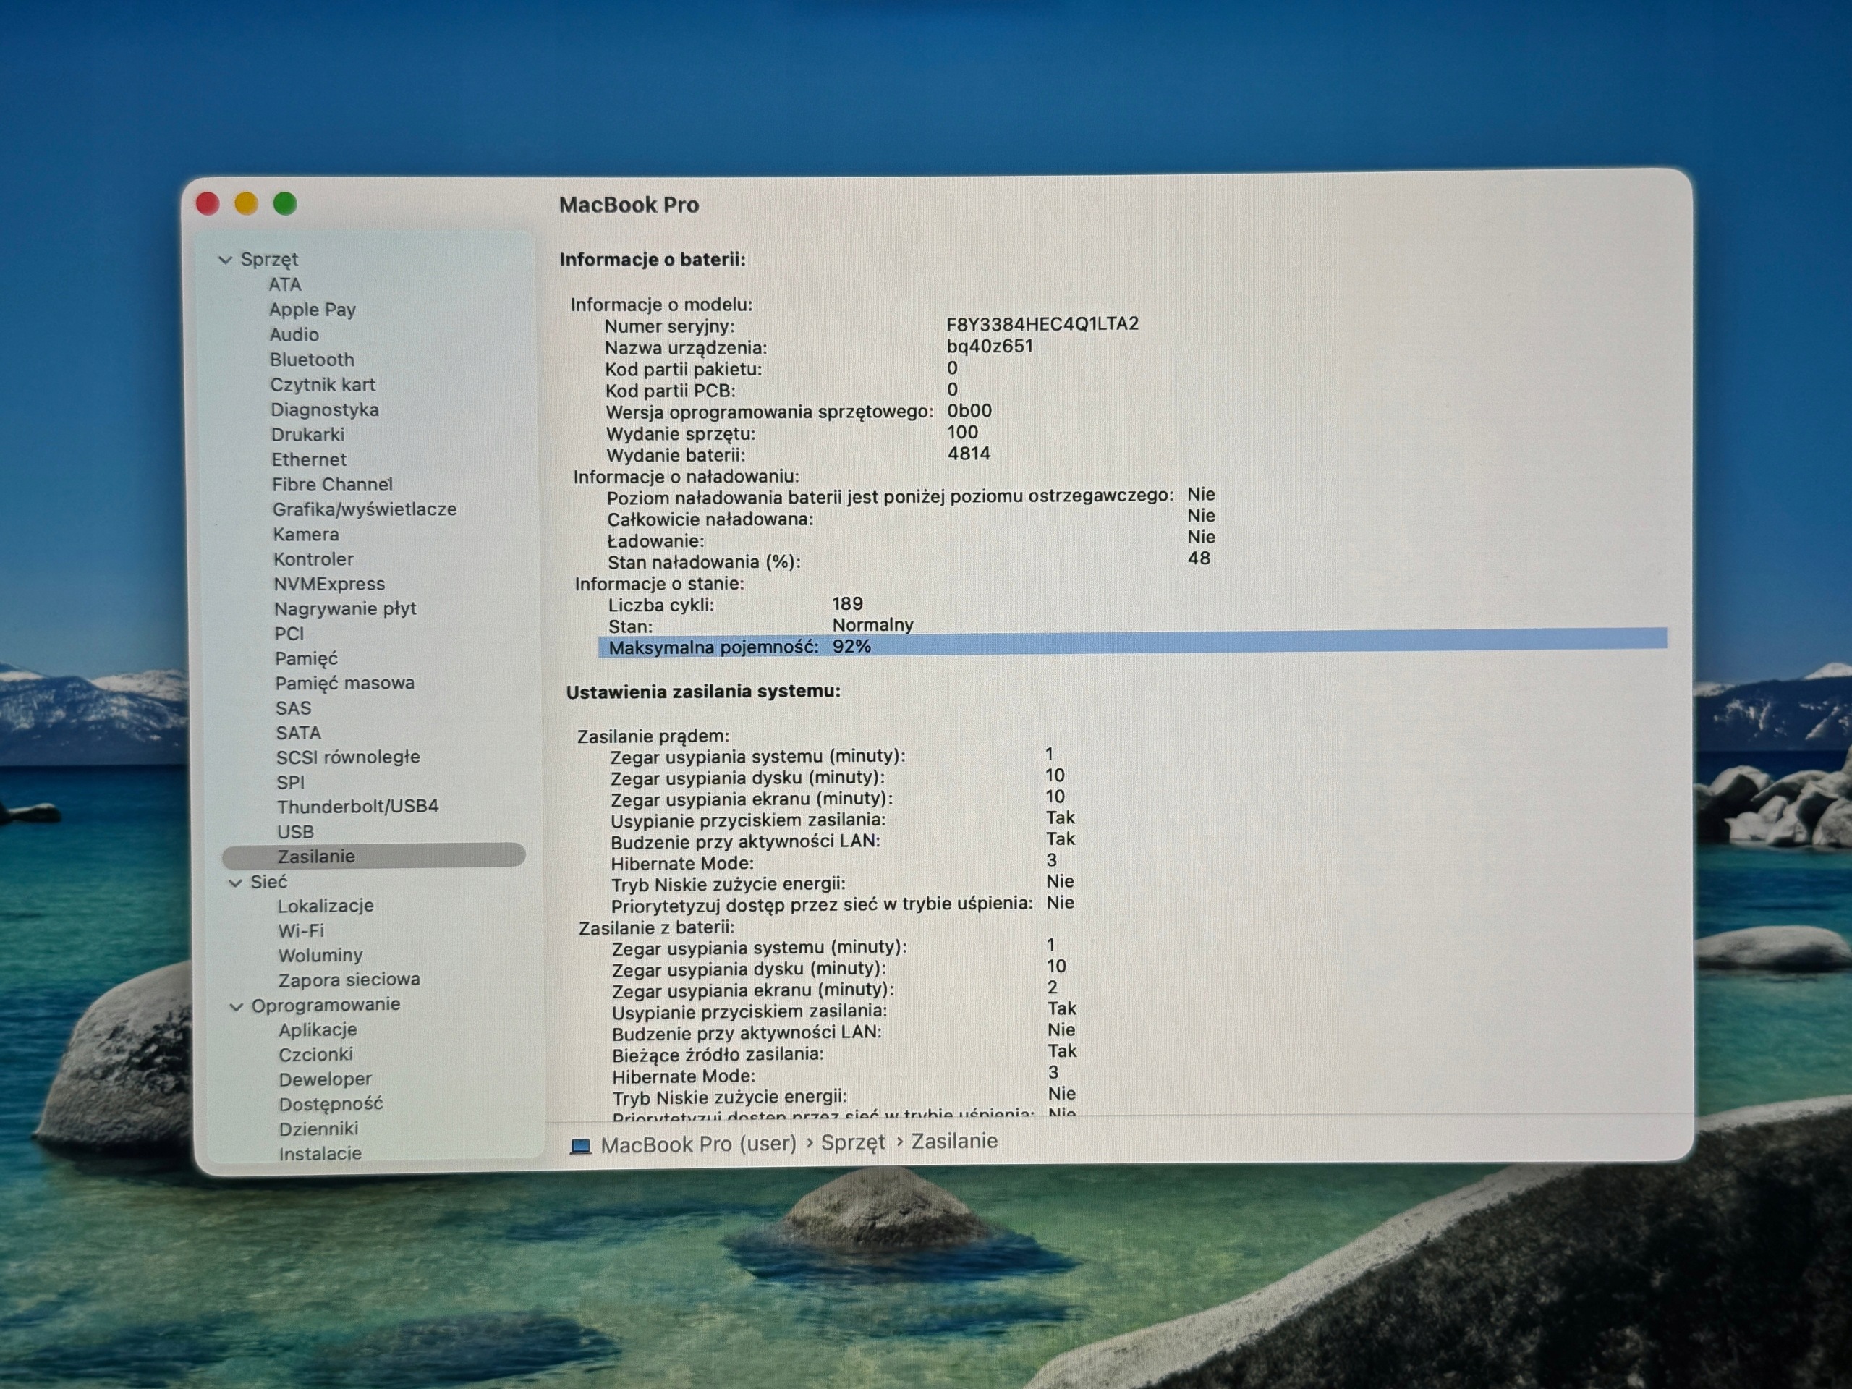The image size is (1852, 1389).
Task: Select Nagrywanie płyt entry
Action: pos(345,608)
